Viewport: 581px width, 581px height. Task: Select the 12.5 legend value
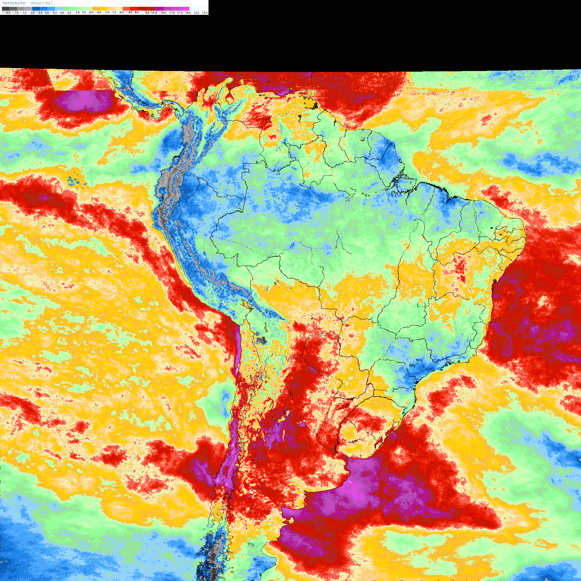click(197, 13)
